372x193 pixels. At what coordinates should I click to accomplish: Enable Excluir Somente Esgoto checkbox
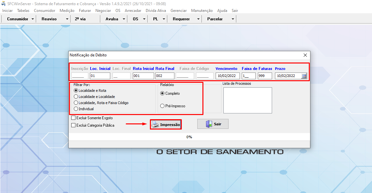click(x=73, y=118)
